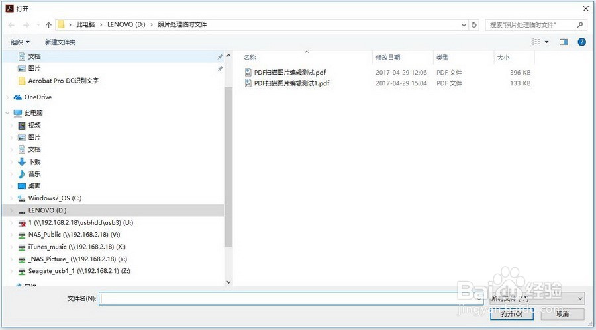Image resolution: width=596 pixels, height=330 pixels.
Task: Select LENOVO (D:) in the folder tree
Action: pos(47,210)
